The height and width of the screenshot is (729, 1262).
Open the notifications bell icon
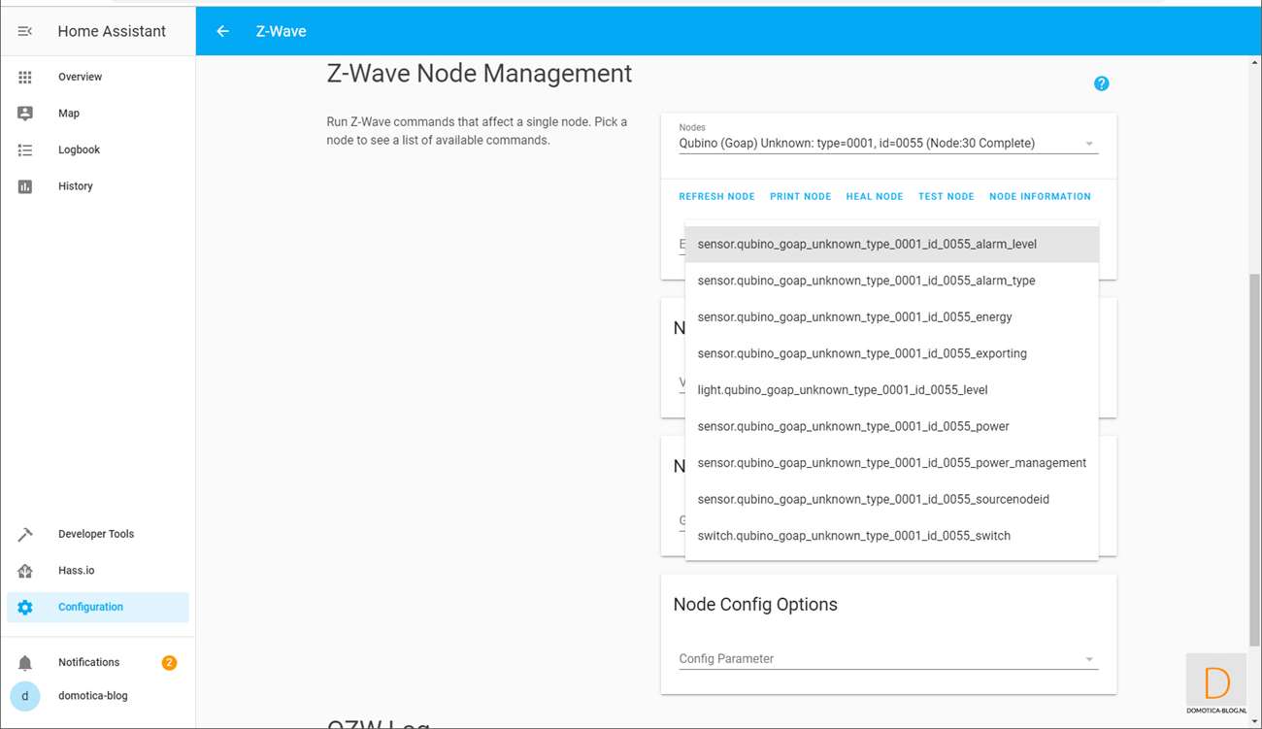[x=25, y=663]
